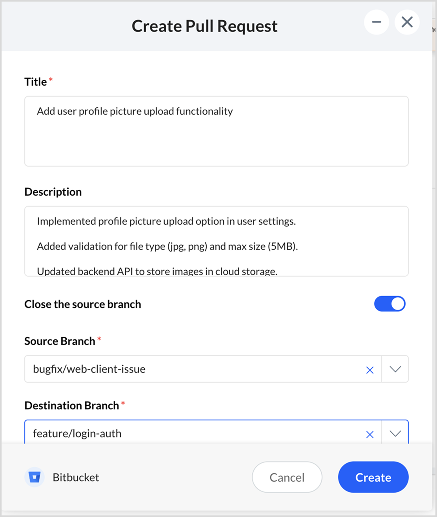Click the Source Branch field label
This screenshot has width=437, height=517.
tap(60, 341)
